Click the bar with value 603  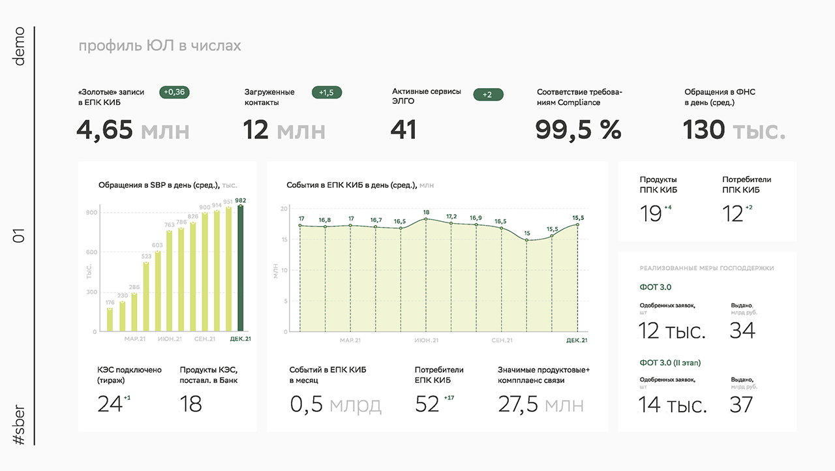[157, 291]
